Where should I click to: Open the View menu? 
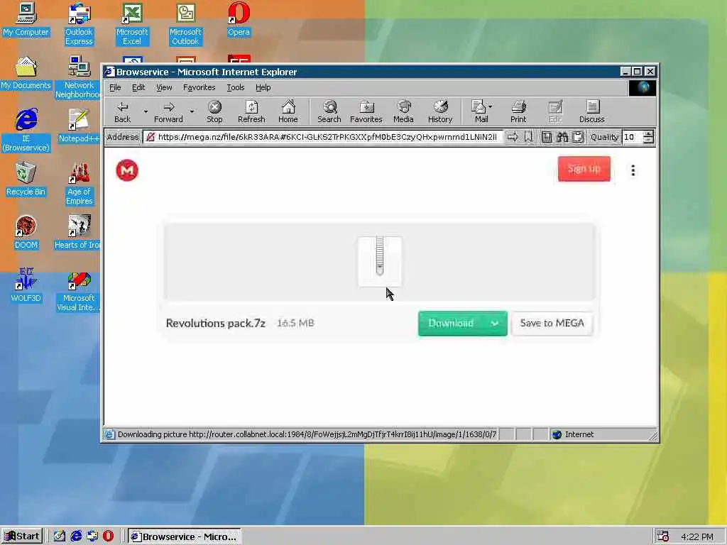(x=164, y=87)
